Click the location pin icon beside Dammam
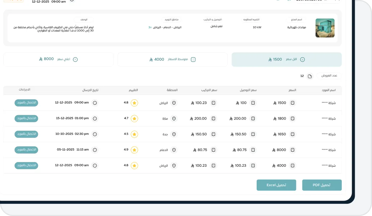The width and height of the screenshot is (372, 216). (174, 150)
